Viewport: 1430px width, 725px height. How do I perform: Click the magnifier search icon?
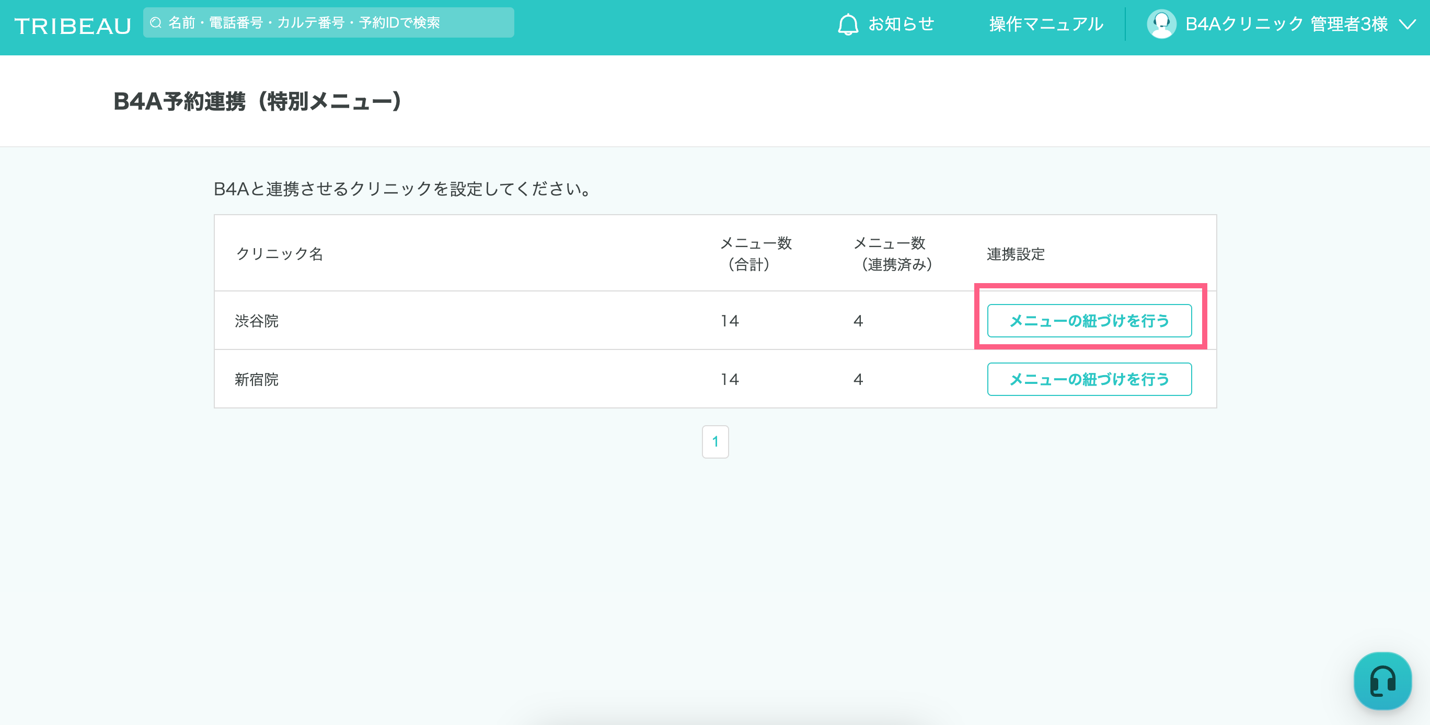click(x=156, y=23)
